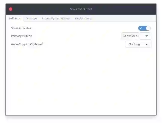Open the Primary Button Show Menu dropdown
The width and height of the screenshot is (162, 123).
136,36
